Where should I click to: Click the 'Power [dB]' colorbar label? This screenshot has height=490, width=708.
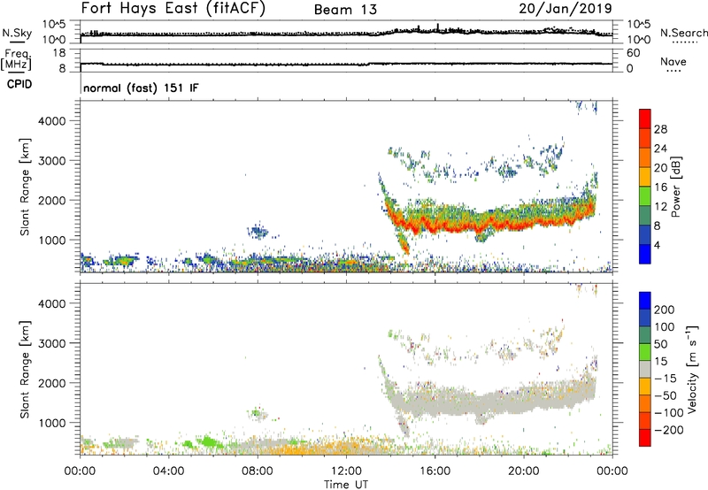tap(675, 187)
